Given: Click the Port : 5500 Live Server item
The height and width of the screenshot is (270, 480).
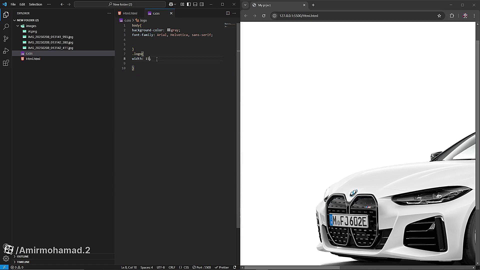Looking at the screenshot, I should (x=201, y=267).
